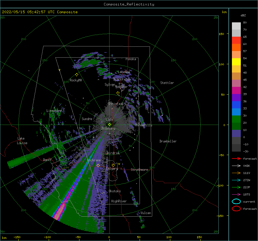Click the ThreeHills label

144,125
